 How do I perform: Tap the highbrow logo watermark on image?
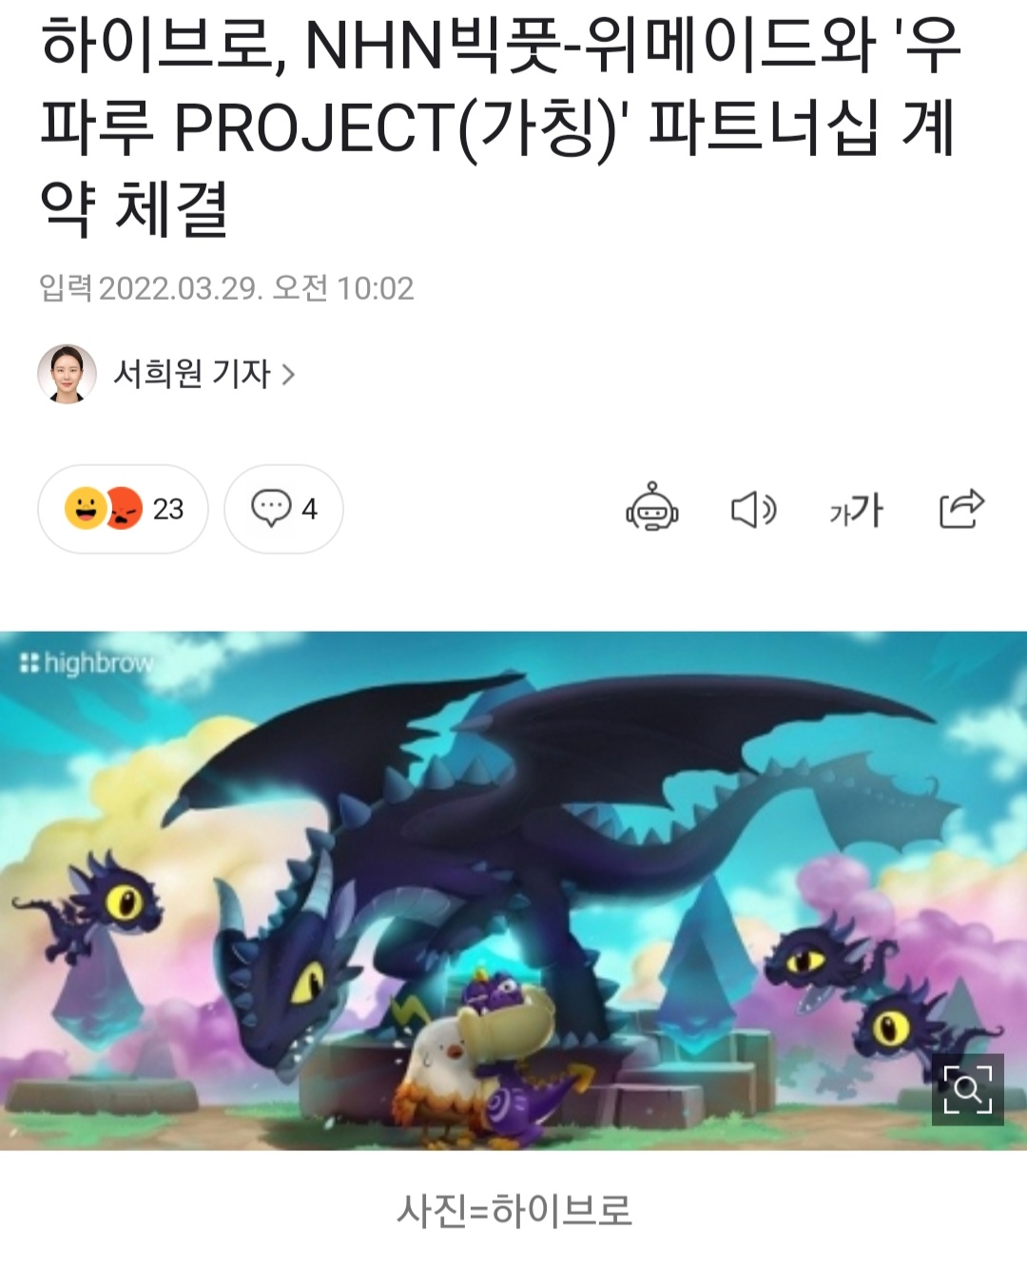[x=87, y=662]
